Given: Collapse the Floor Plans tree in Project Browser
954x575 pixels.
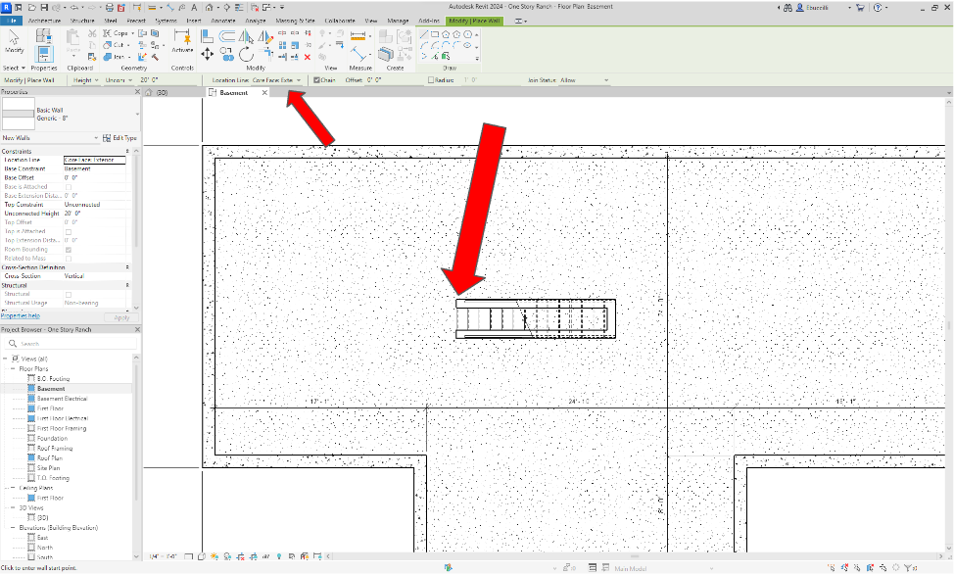Looking at the screenshot, I should pyautogui.click(x=12, y=368).
